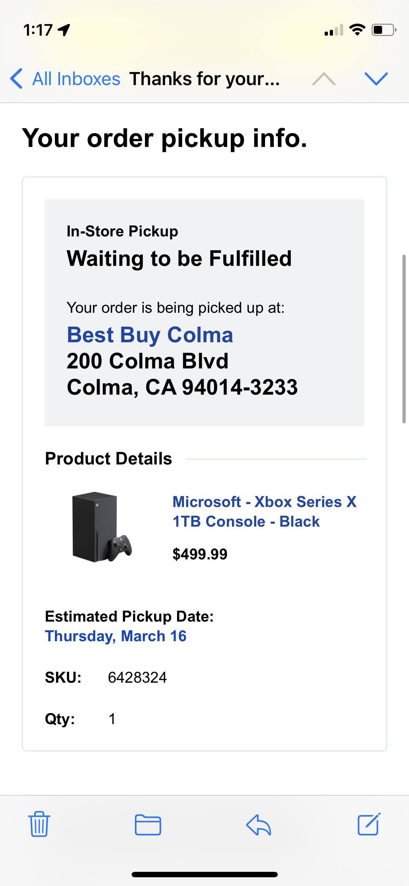Go to the previous message with up chevron
The image size is (409, 886).
pyautogui.click(x=324, y=79)
